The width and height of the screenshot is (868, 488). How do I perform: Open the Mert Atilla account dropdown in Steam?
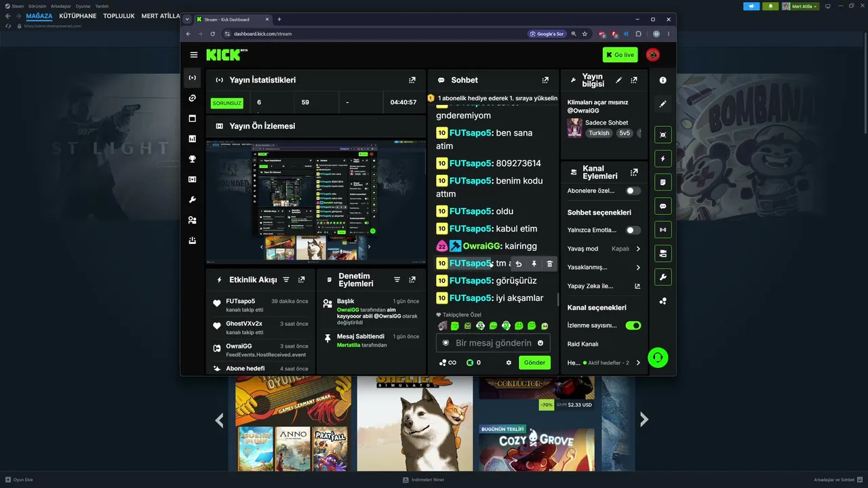[x=800, y=6]
